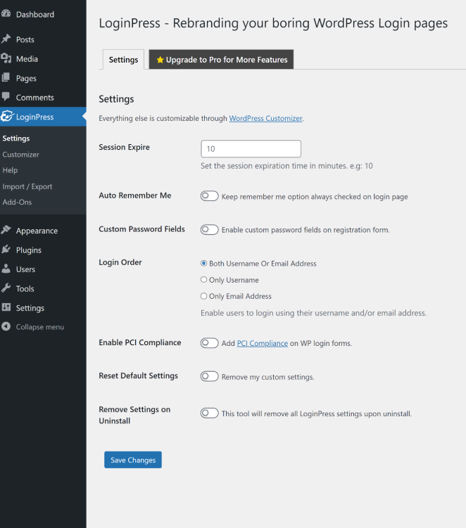Open WordPress Settings menu item

43,308
